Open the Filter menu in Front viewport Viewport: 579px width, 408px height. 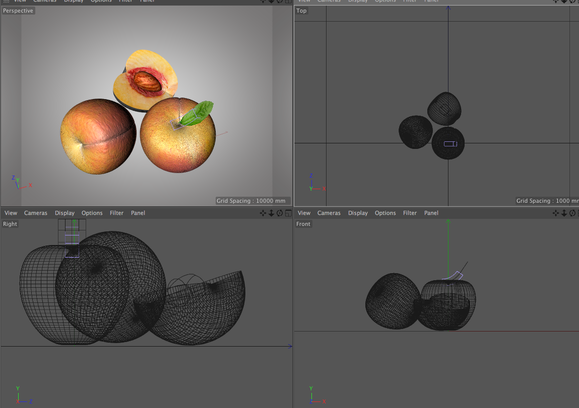tap(410, 213)
